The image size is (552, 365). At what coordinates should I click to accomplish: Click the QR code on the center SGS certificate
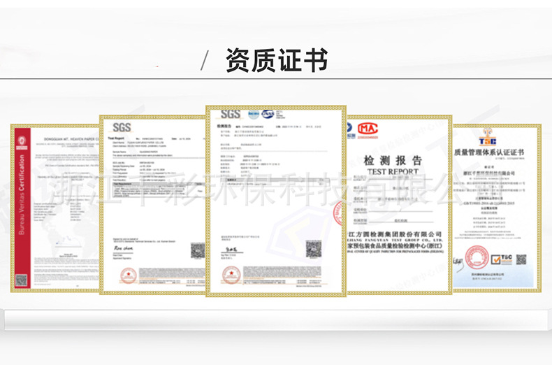(x=313, y=249)
